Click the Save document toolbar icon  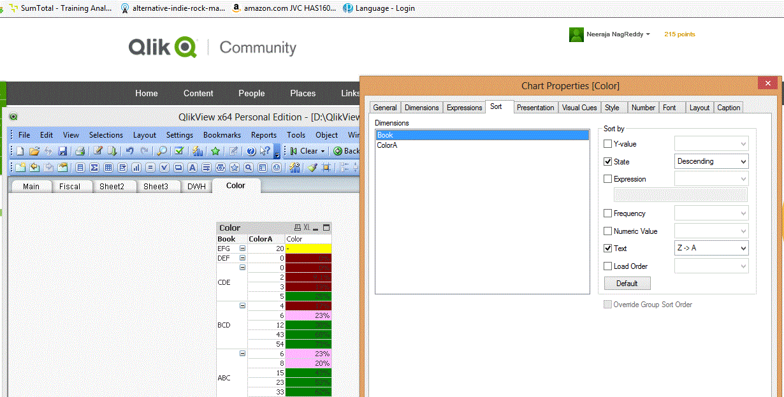tap(62, 151)
